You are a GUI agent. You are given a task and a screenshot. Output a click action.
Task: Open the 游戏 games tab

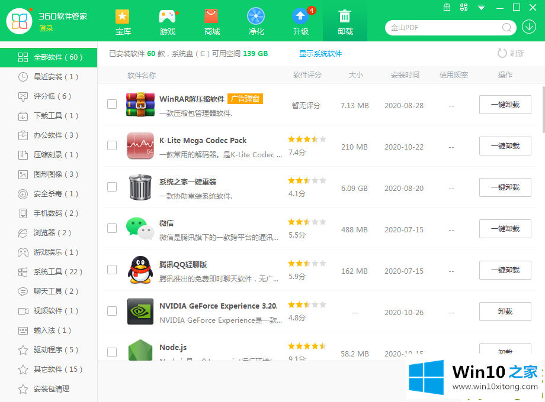(x=167, y=22)
